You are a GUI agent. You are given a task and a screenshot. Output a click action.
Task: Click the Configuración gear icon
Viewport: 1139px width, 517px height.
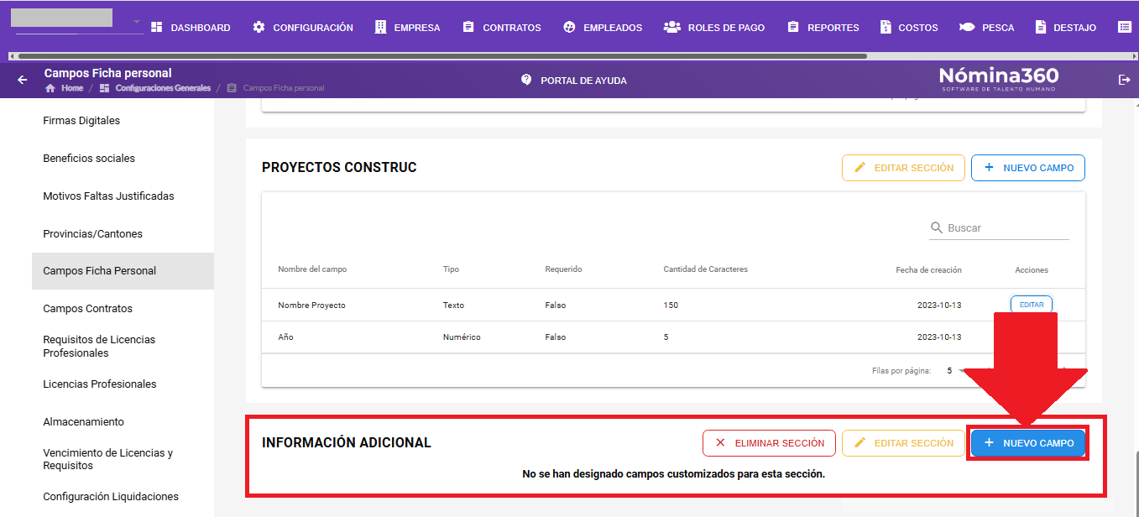[259, 28]
